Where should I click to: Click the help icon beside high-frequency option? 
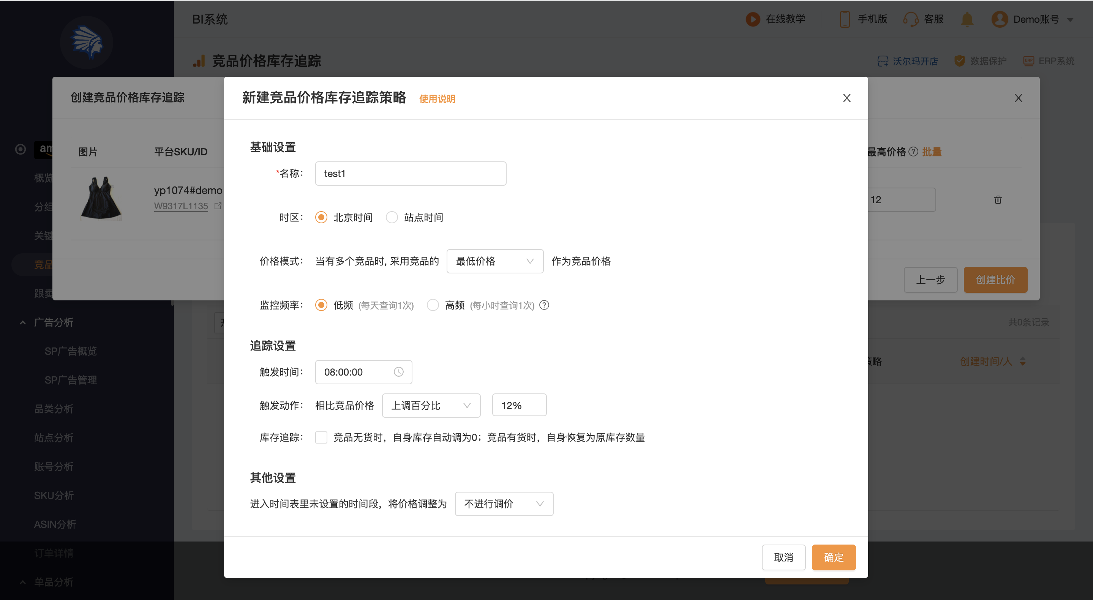[x=544, y=305]
